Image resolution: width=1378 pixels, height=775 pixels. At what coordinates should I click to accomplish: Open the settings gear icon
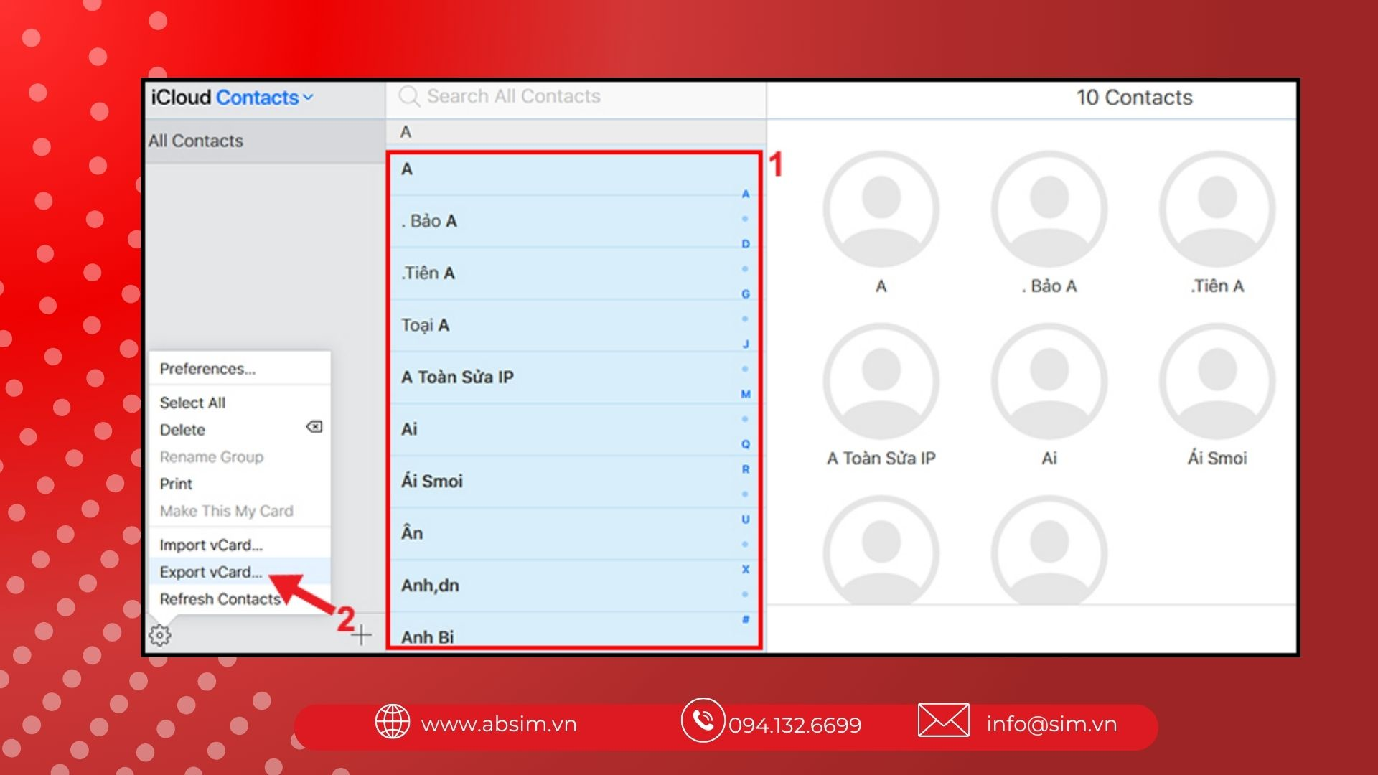(x=159, y=635)
